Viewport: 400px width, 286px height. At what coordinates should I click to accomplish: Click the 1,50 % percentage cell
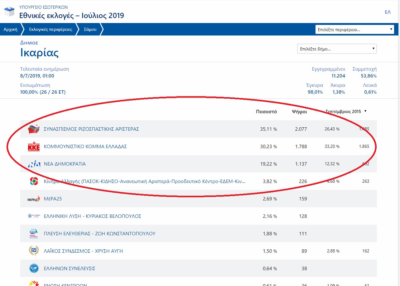click(x=270, y=251)
